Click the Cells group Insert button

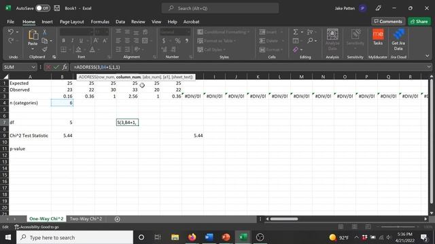click(x=271, y=32)
